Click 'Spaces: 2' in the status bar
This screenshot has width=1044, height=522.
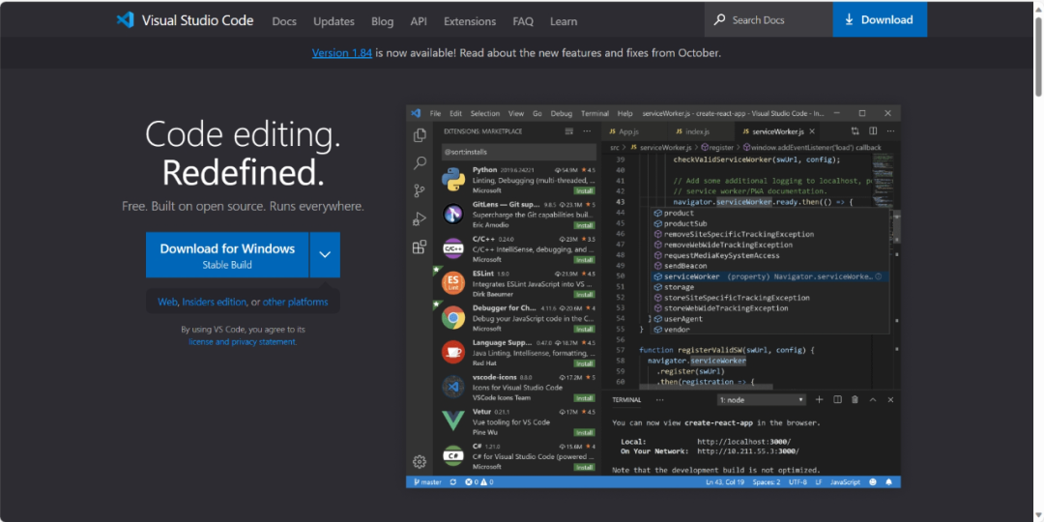pos(765,482)
